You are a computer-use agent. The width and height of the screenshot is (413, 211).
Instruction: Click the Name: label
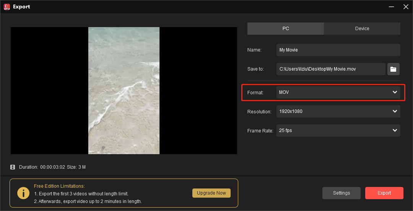pos(254,50)
